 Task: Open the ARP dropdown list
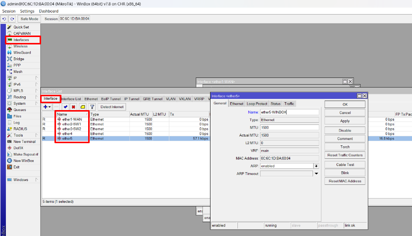(316, 166)
